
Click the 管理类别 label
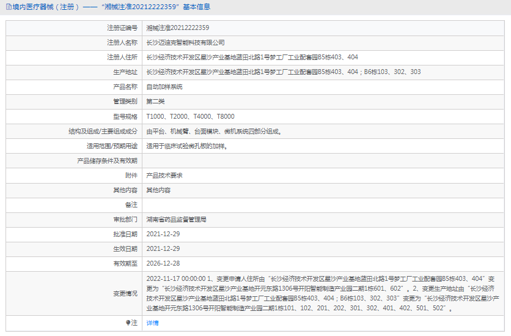coord(125,102)
